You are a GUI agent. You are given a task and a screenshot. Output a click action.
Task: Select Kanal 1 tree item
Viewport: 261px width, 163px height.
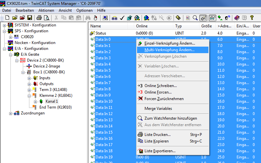click(52, 101)
